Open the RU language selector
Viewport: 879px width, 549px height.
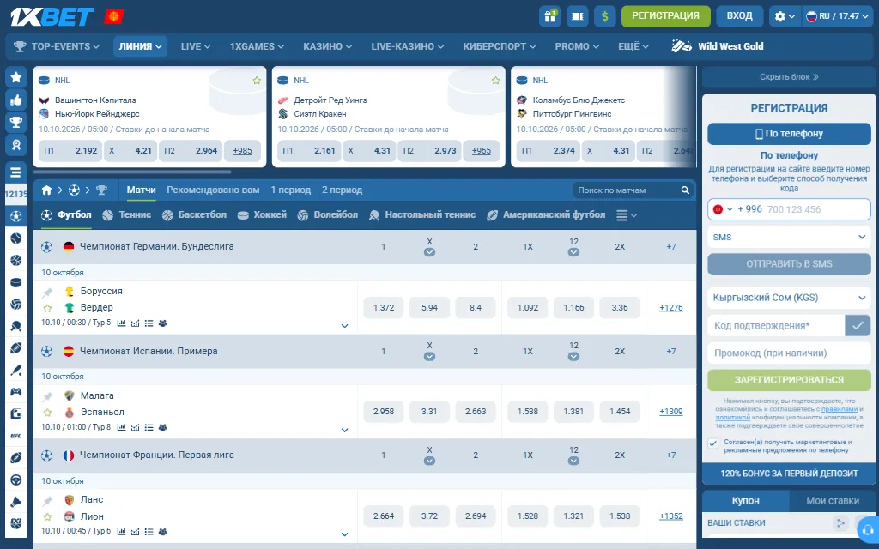coord(838,16)
